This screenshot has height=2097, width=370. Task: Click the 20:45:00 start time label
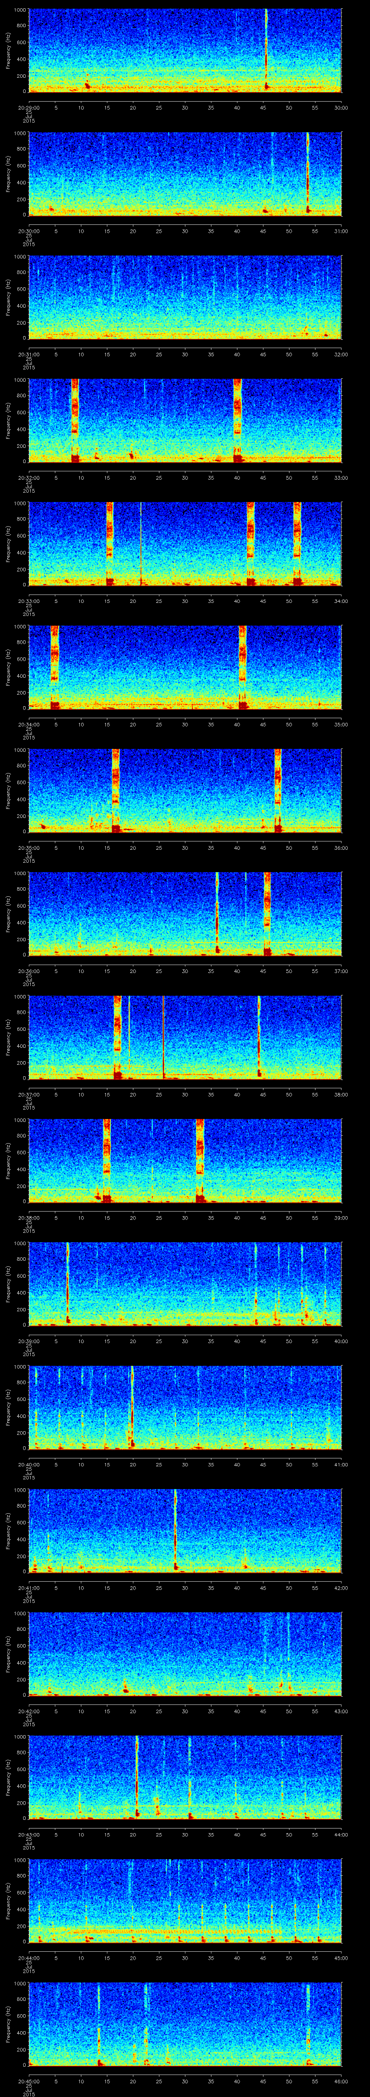coord(29,2081)
